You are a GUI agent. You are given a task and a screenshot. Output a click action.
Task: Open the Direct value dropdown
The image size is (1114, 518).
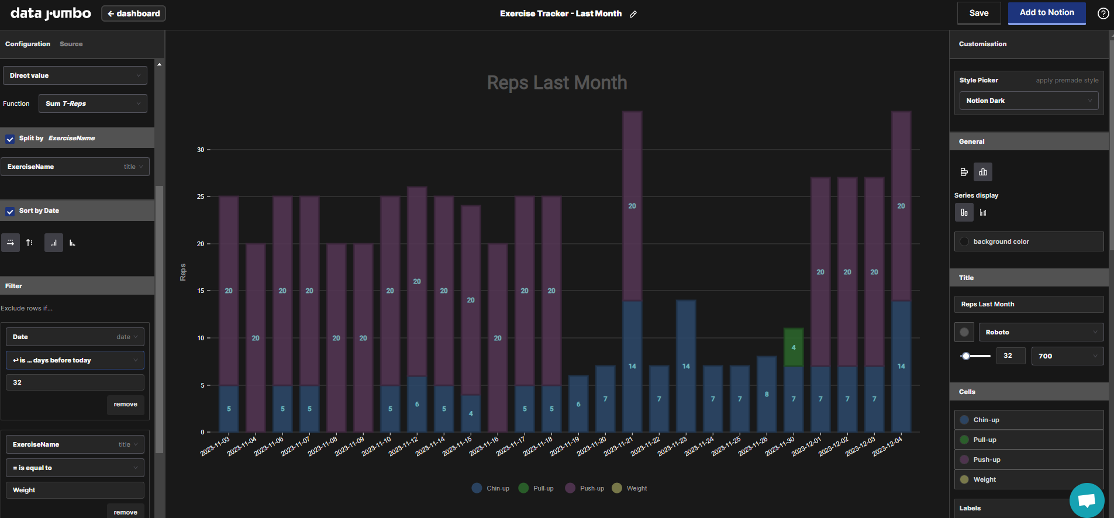[75, 75]
